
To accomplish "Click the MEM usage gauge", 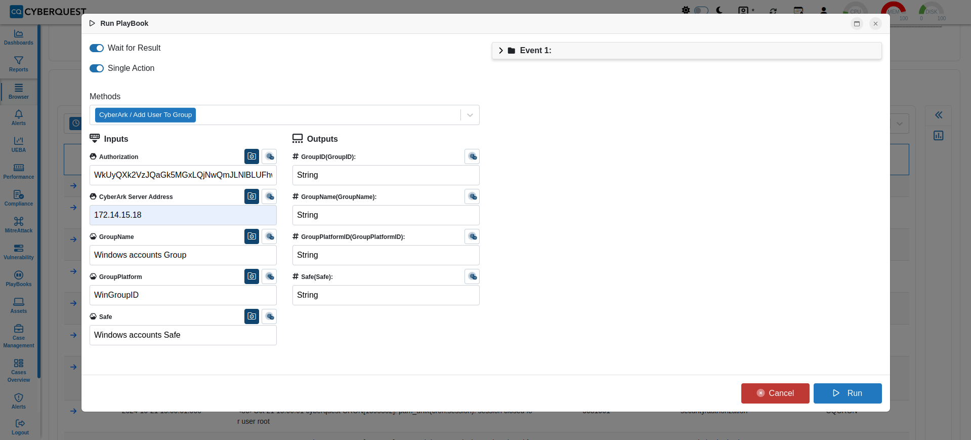I will [894, 11].
